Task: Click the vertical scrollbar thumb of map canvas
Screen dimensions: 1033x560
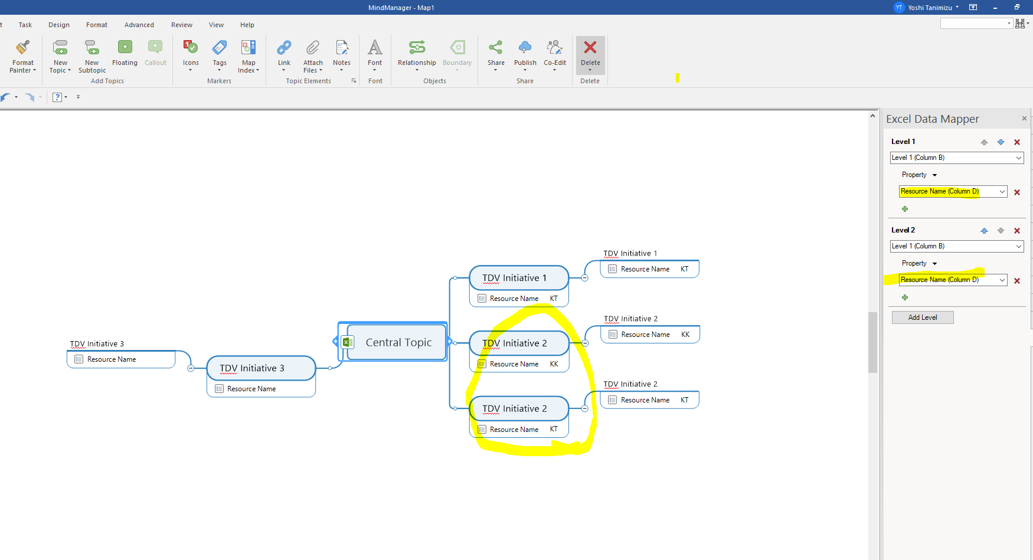Action: 872,342
